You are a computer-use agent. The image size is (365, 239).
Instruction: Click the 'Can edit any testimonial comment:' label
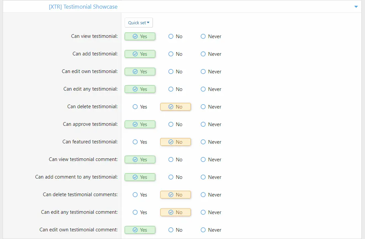(79, 212)
